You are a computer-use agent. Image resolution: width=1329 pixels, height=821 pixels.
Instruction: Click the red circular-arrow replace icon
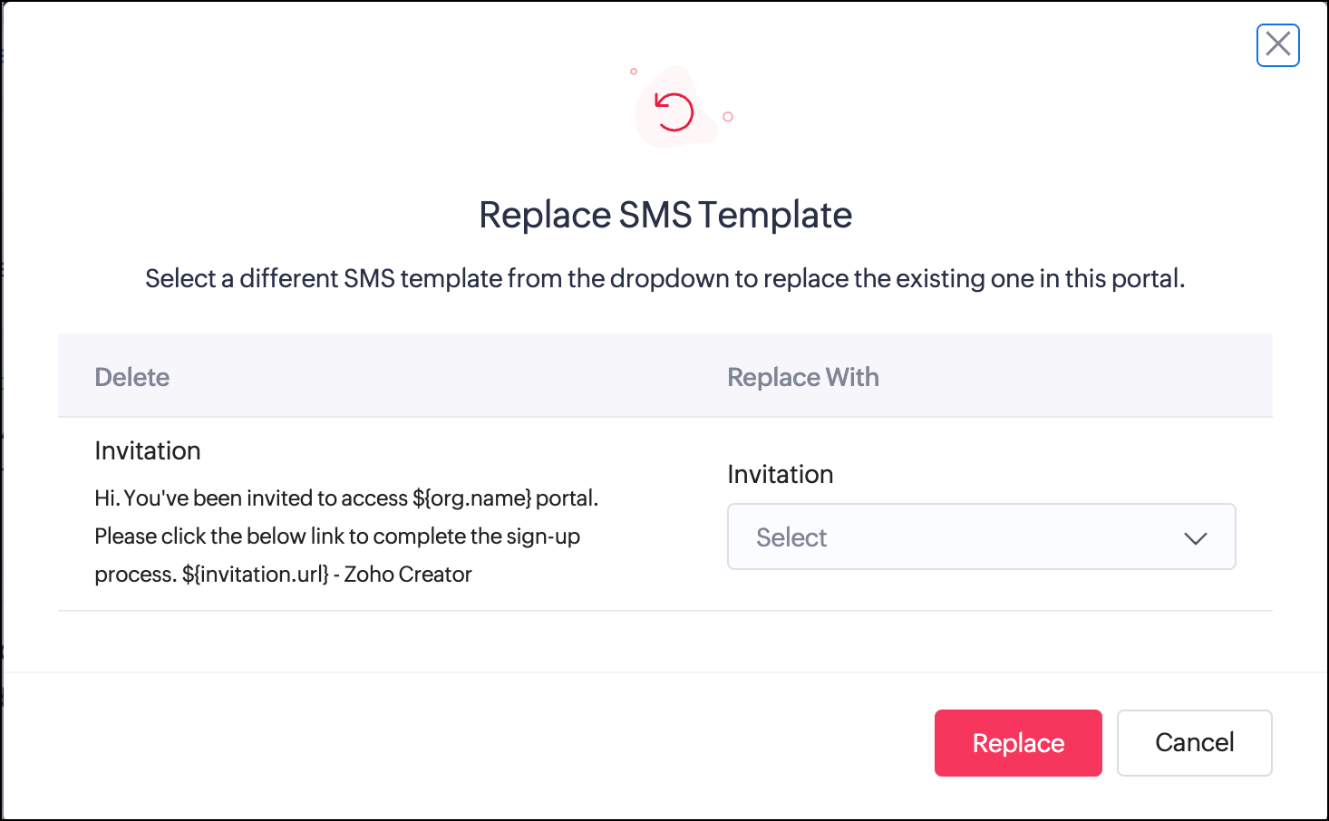click(674, 112)
